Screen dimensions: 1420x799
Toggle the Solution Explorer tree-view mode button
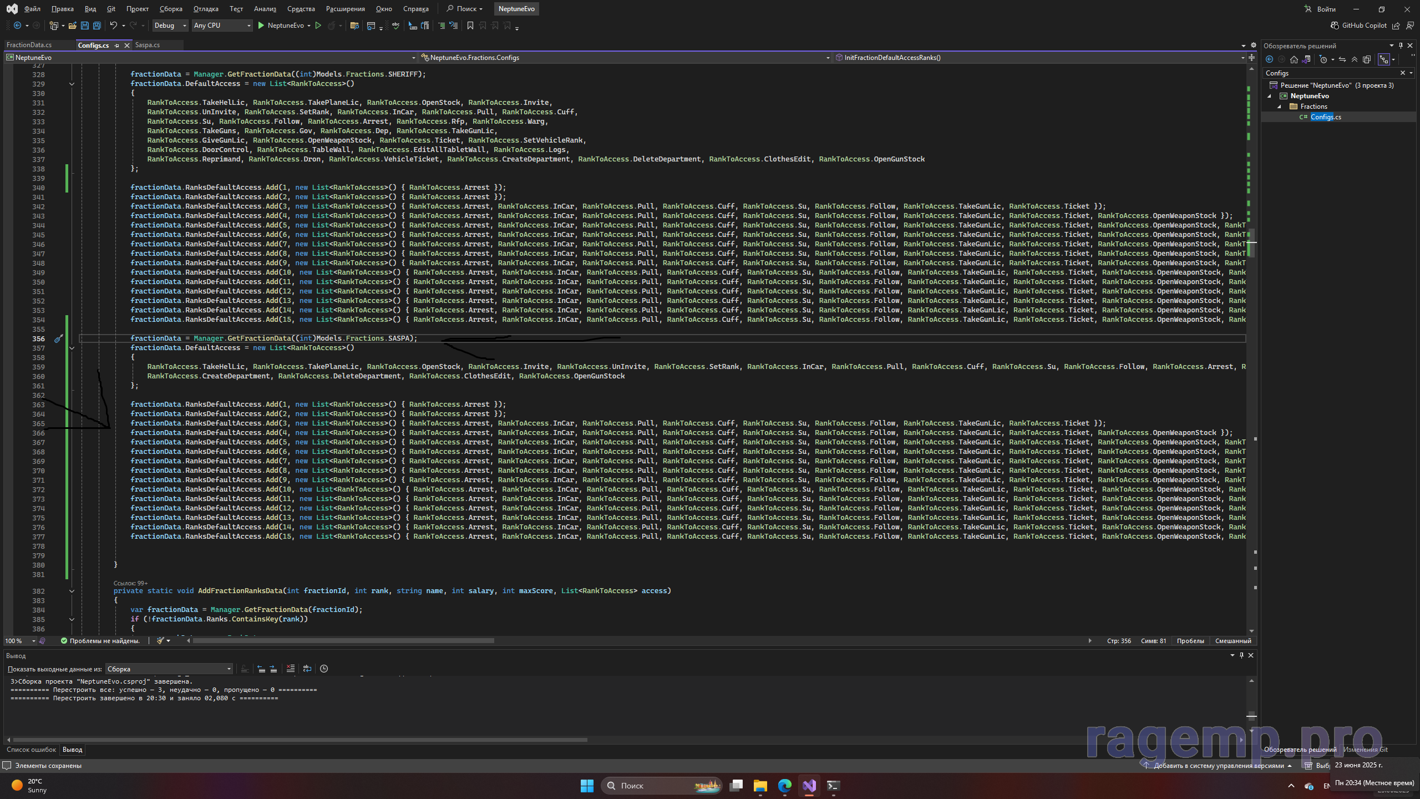pos(1384,59)
